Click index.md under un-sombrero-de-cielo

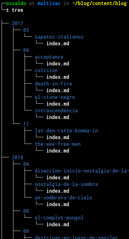(58, 205)
